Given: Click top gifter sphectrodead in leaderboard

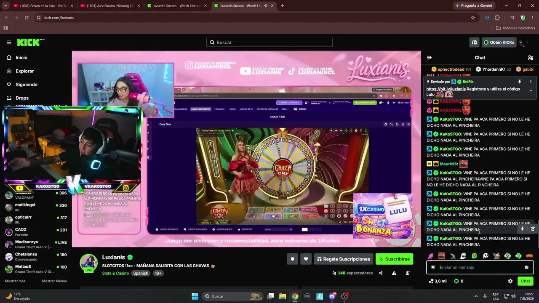Looking at the screenshot, I should (x=451, y=69).
